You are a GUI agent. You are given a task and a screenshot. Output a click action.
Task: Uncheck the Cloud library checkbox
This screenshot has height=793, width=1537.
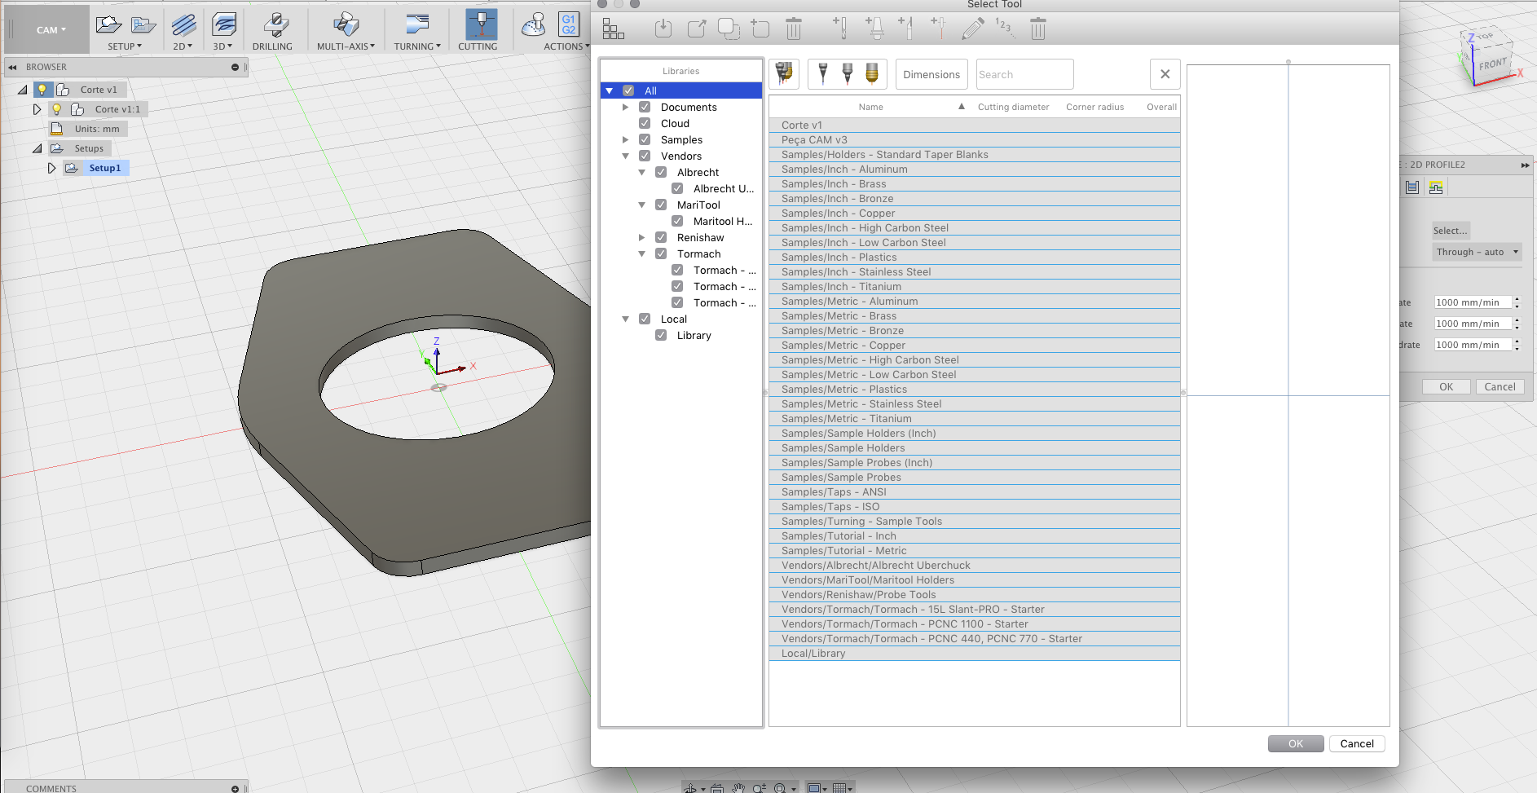[645, 123]
